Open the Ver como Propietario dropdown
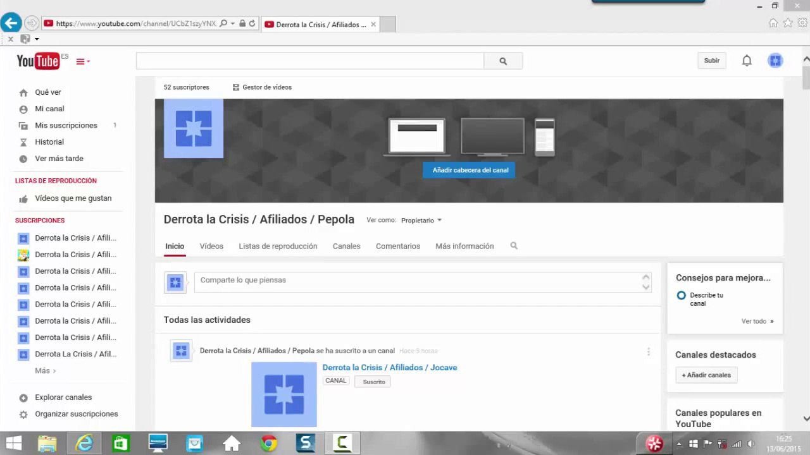This screenshot has width=810, height=455. coord(421,220)
